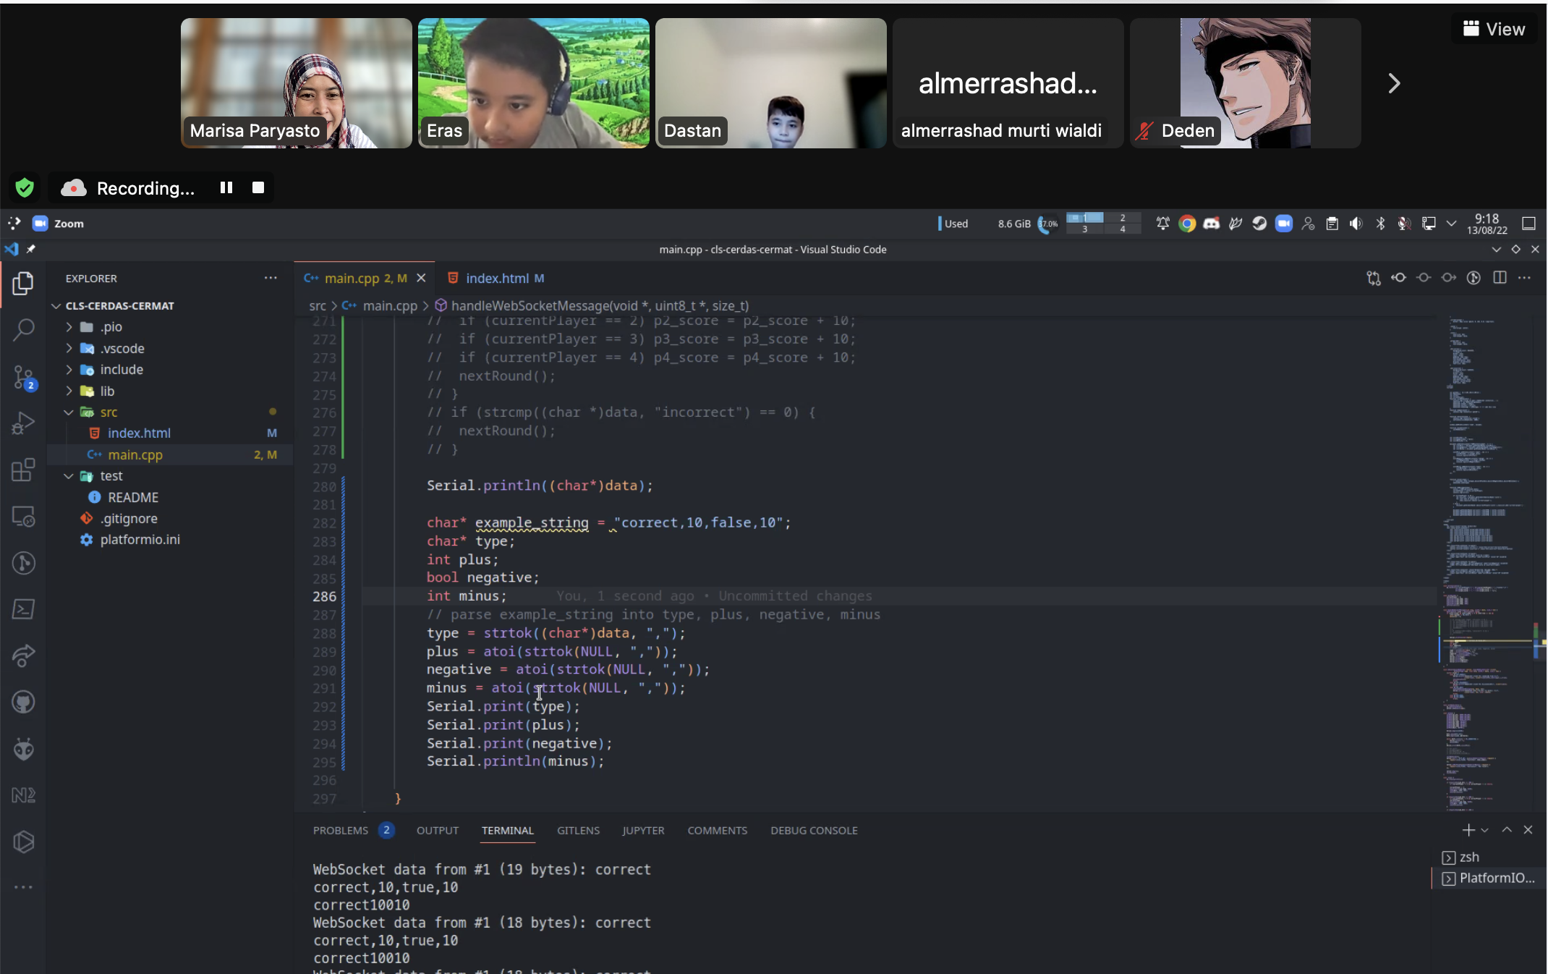
Task: Open Source Control view with badge
Action: point(23,377)
